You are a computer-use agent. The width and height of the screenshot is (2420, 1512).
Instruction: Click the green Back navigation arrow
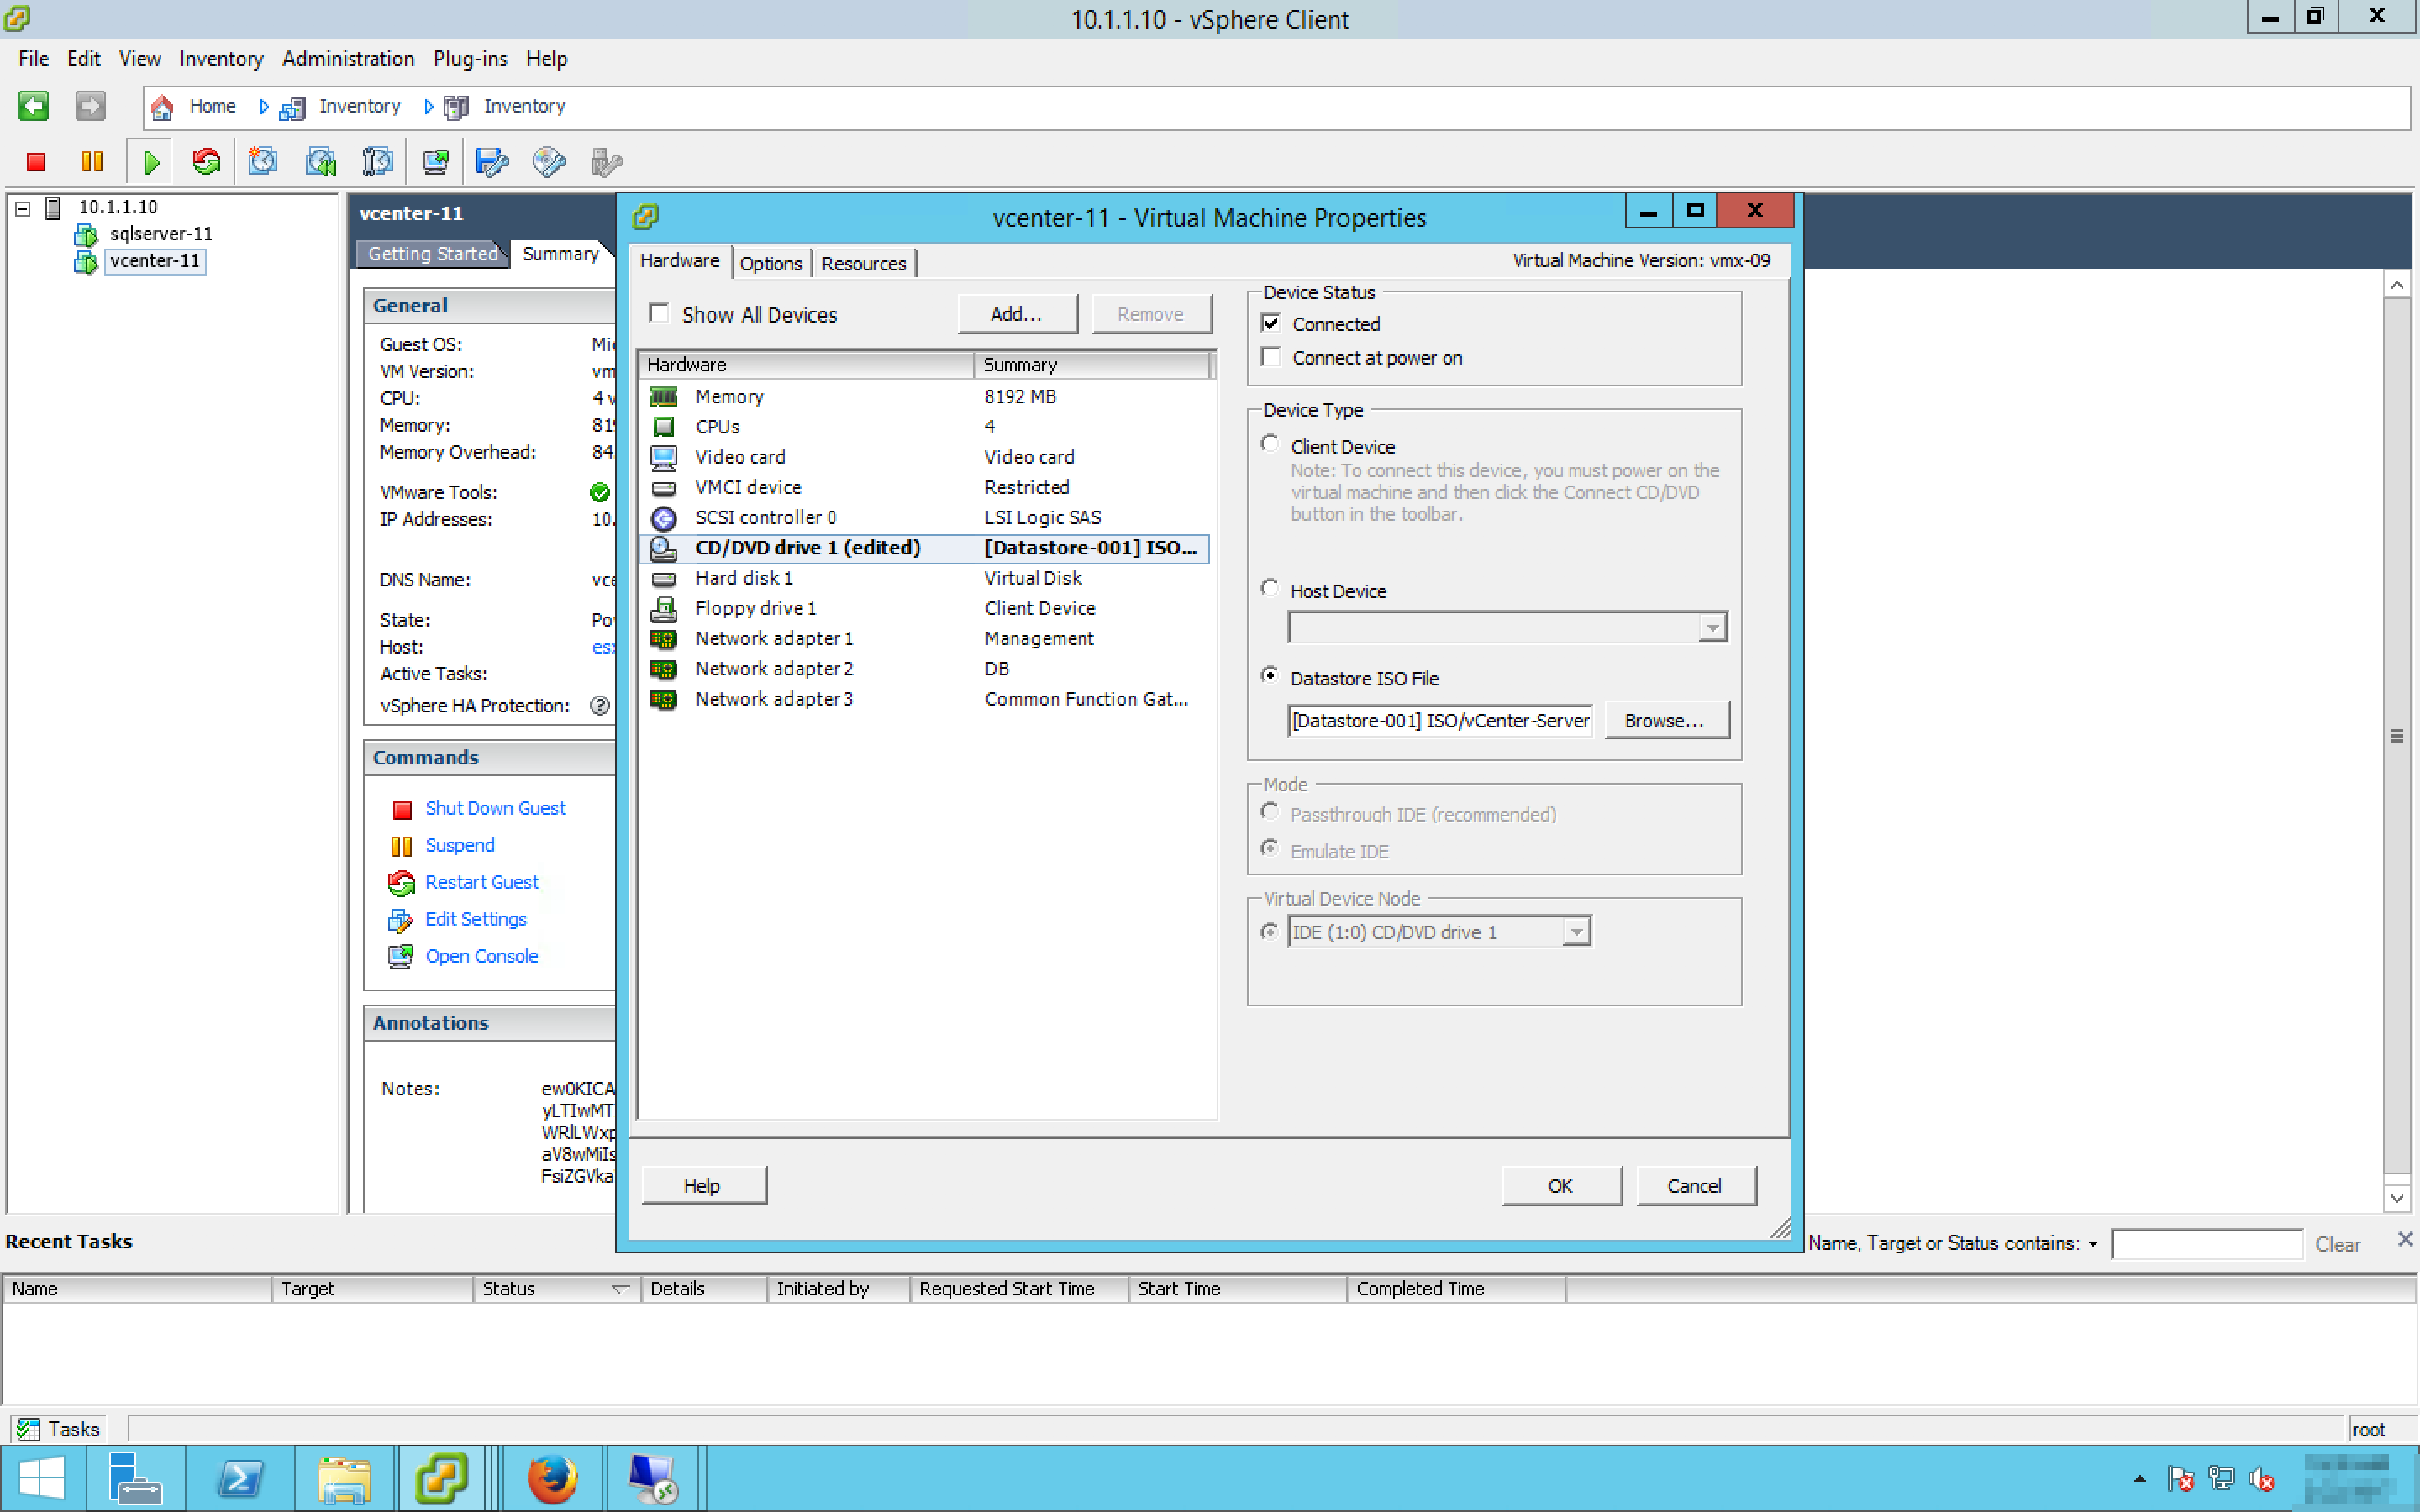pos(33,106)
